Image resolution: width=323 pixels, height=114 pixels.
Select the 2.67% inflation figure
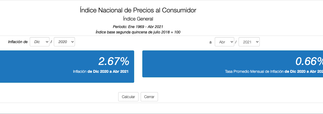pos(114,61)
